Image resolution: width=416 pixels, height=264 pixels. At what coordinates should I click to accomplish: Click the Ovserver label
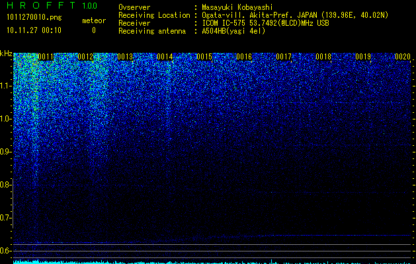(x=134, y=7)
